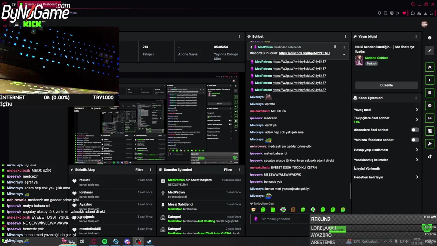Open the pinned message kebab menu
This screenshot has height=246, width=437.
coord(344,47)
